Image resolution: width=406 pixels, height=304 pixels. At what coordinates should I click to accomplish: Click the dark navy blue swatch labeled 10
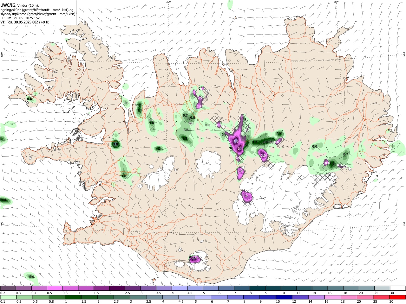(284, 297)
